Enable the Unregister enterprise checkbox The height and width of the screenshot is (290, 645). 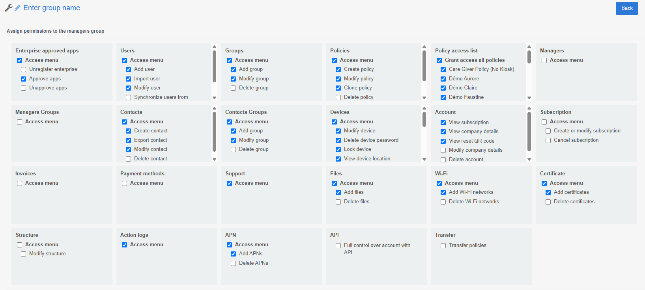[24, 70]
